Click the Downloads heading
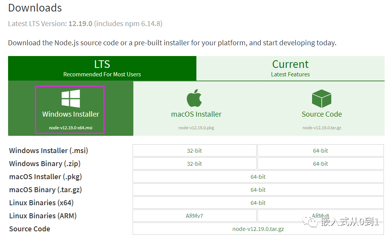The width and height of the screenshot is (392, 239). pos(35,8)
